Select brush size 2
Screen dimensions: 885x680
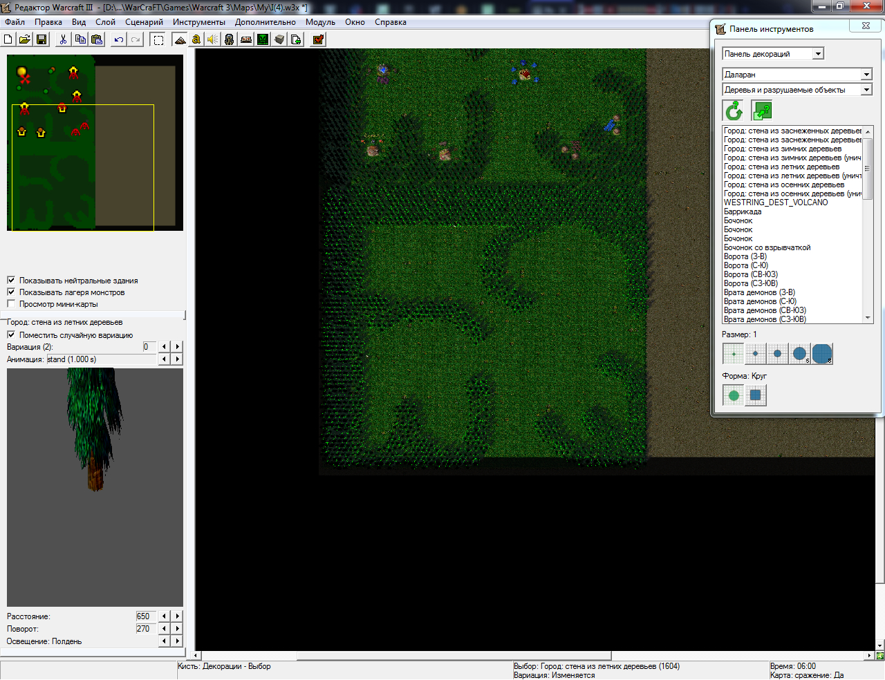(756, 354)
